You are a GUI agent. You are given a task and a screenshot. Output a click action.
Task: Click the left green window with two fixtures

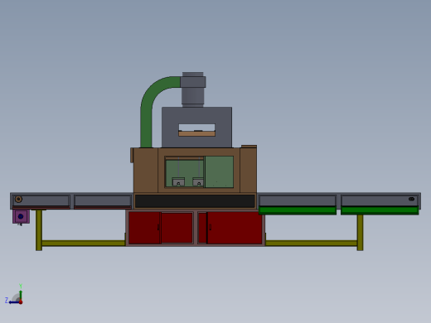(185, 171)
